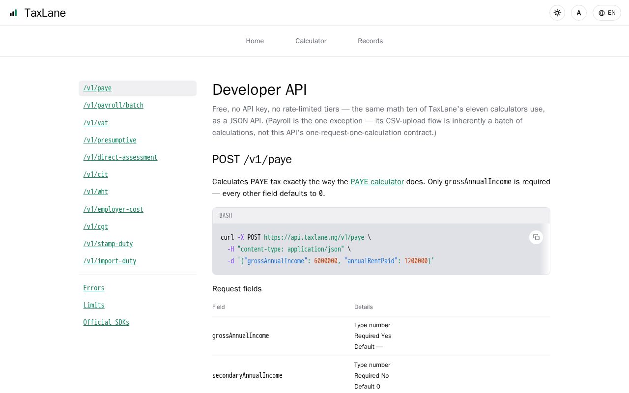Copy the curl code snippet

point(536,237)
